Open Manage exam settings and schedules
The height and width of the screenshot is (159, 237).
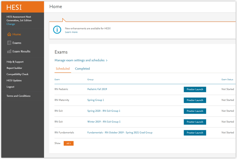81,60
